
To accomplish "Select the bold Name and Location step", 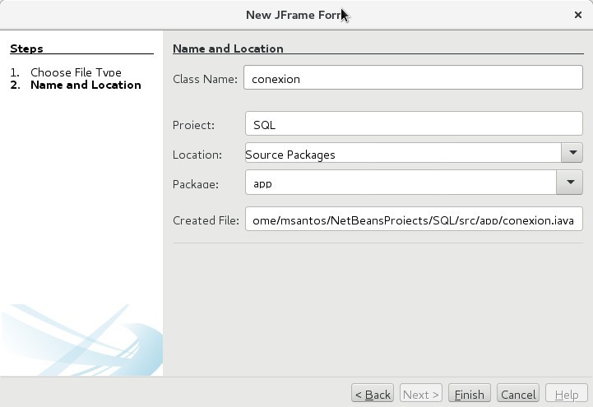I will [x=86, y=85].
